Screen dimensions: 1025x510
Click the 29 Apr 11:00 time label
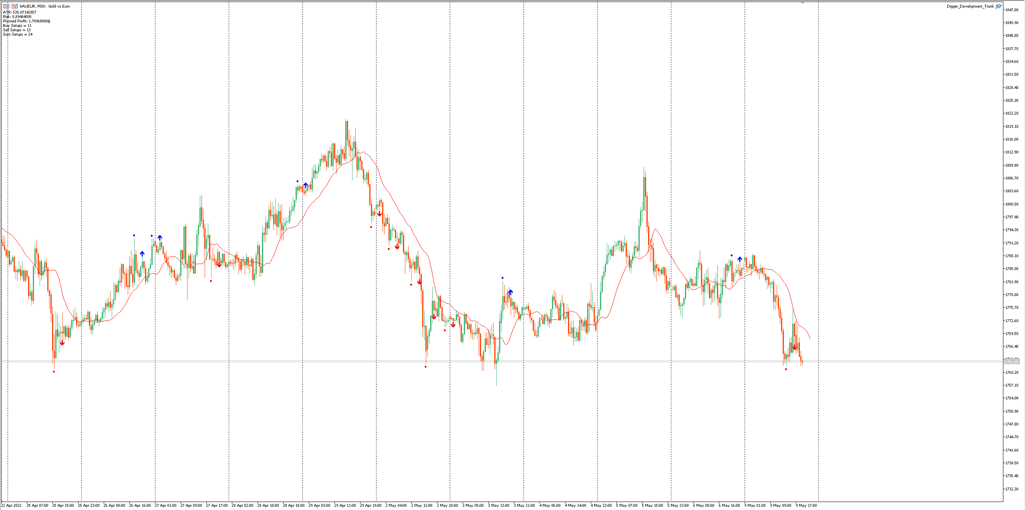click(345, 505)
